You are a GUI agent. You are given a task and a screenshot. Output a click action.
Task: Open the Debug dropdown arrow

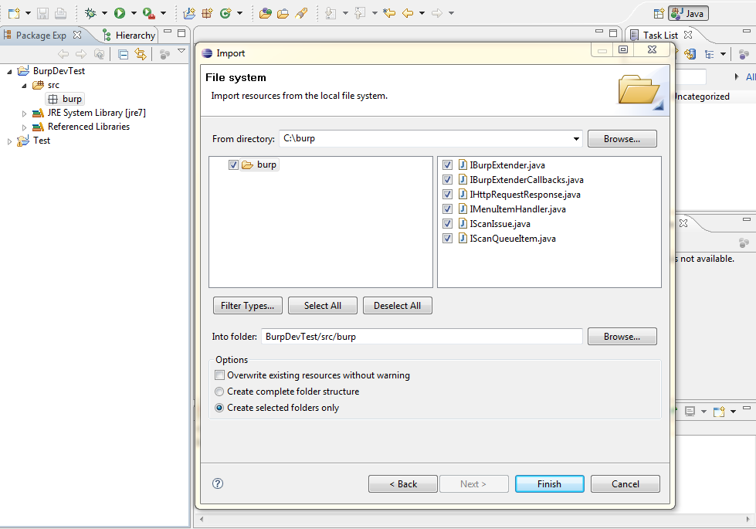click(104, 13)
